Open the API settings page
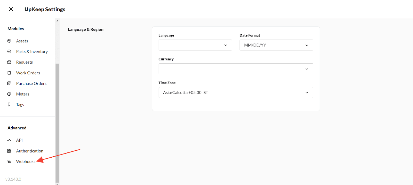 (19, 140)
